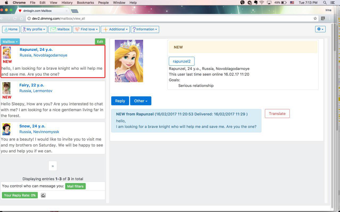This screenshot has width=340, height=212.
Task: Click Your Reply Rate: 0% badge
Action: coord(20,195)
